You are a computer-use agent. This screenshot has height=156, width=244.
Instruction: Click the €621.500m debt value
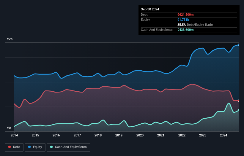click(x=185, y=15)
